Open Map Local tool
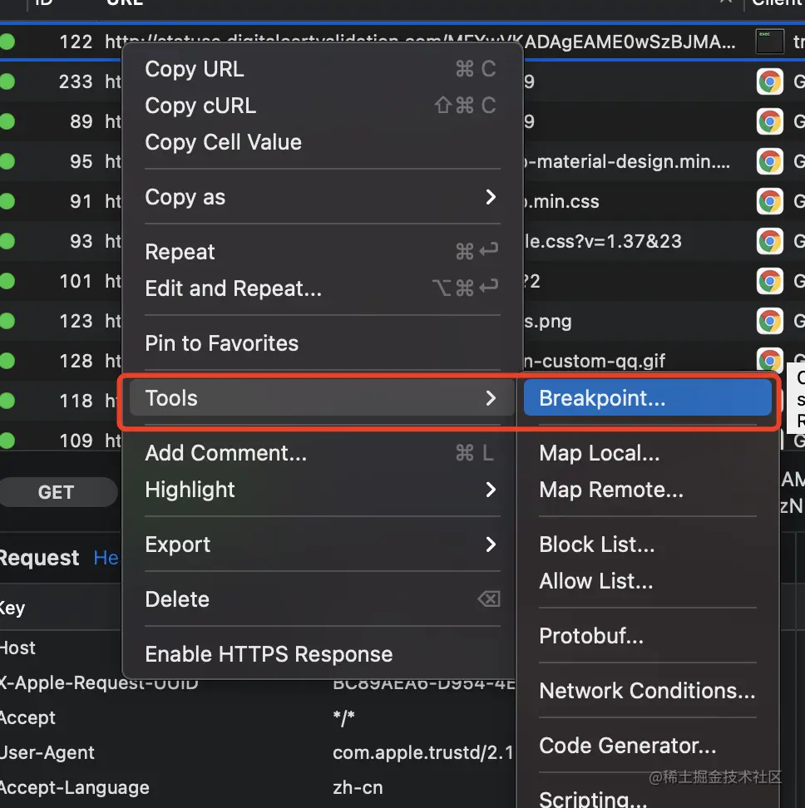Screen dimensions: 805x808 click(x=647, y=453)
